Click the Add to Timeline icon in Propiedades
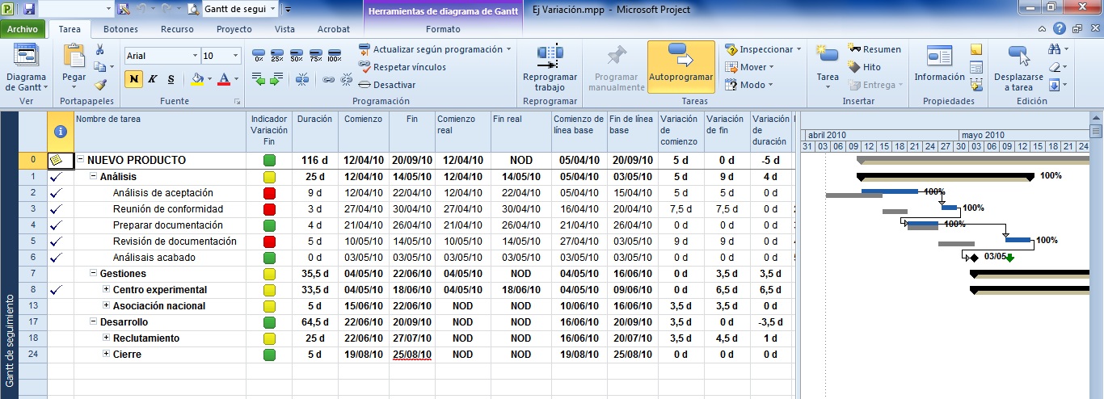Viewport: 1104px width, 399px height. tap(976, 84)
